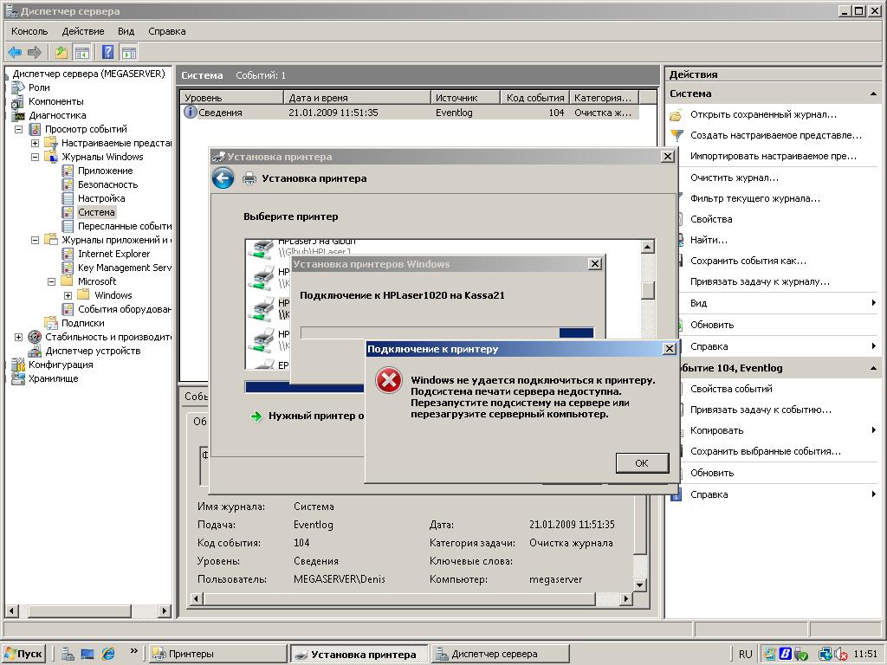Select Приложение log in tree
This screenshot has height=665, width=887.
point(105,171)
